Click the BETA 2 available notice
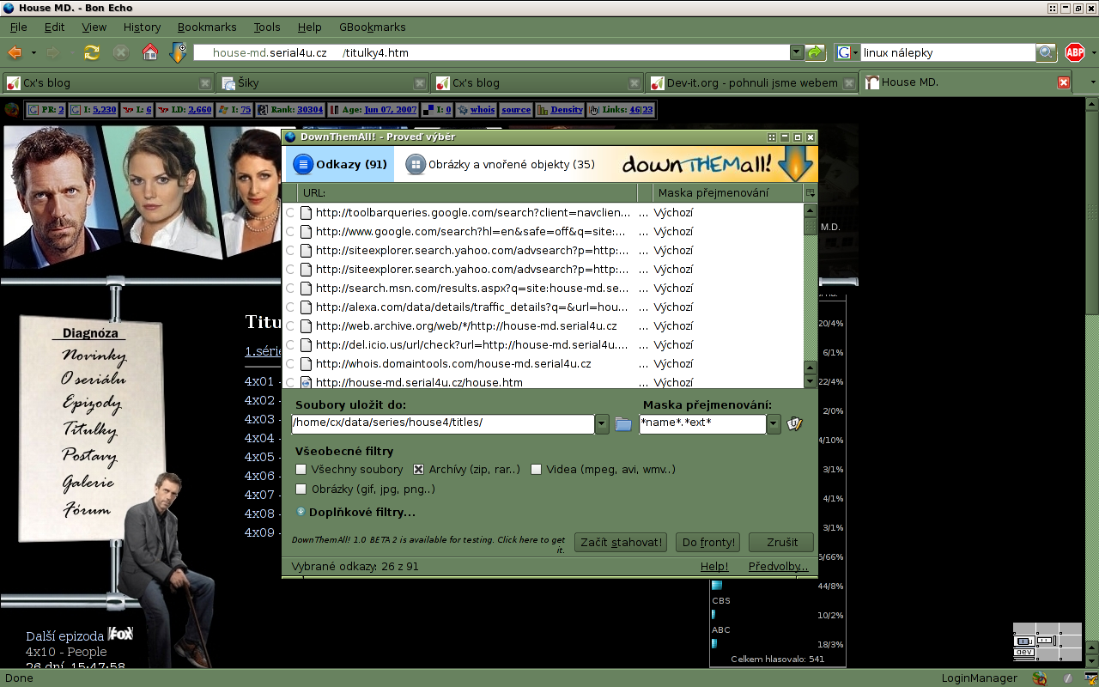This screenshot has width=1099, height=687. click(428, 544)
